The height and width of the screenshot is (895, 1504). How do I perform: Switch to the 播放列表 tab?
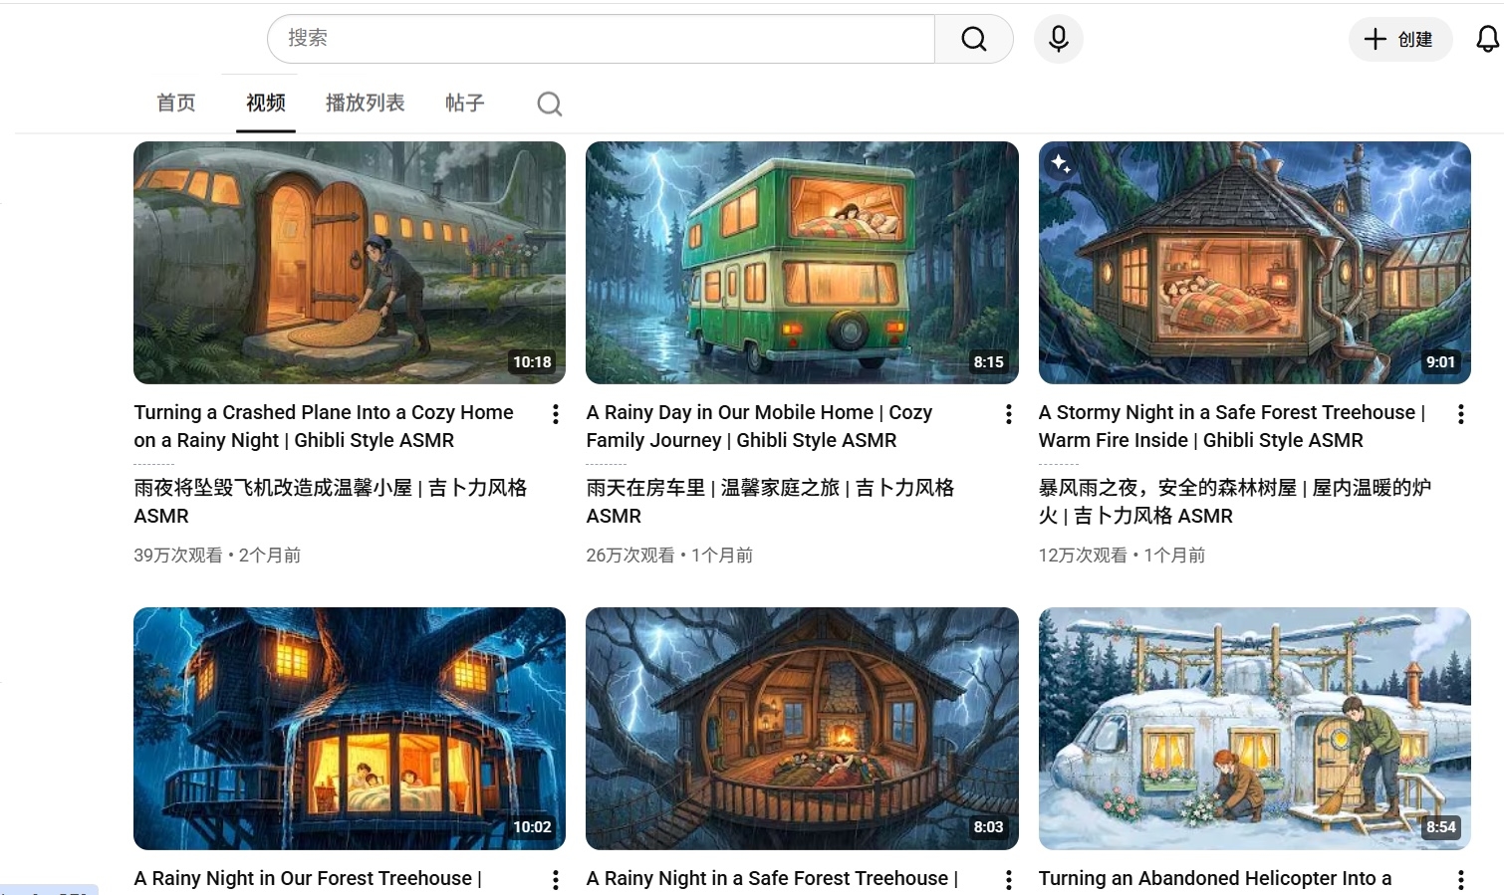[x=365, y=103]
